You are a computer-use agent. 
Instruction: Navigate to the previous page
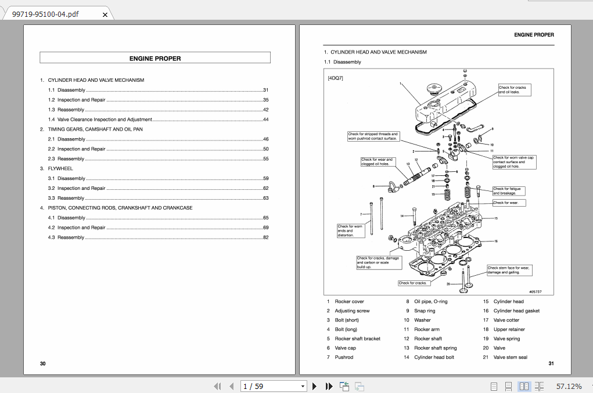click(x=231, y=386)
